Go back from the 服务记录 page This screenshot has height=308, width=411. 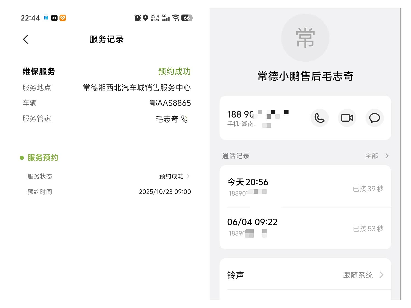tap(26, 39)
